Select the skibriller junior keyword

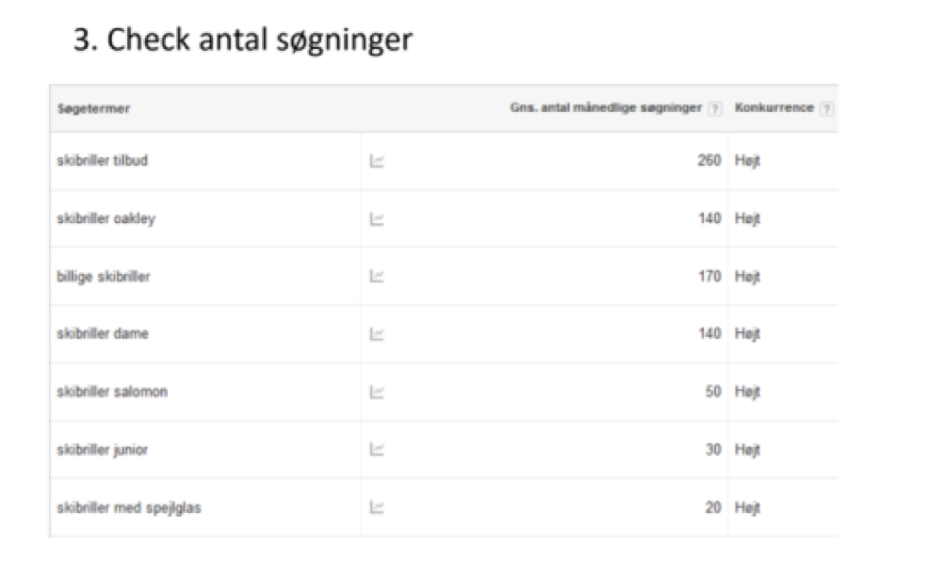tap(103, 450)
